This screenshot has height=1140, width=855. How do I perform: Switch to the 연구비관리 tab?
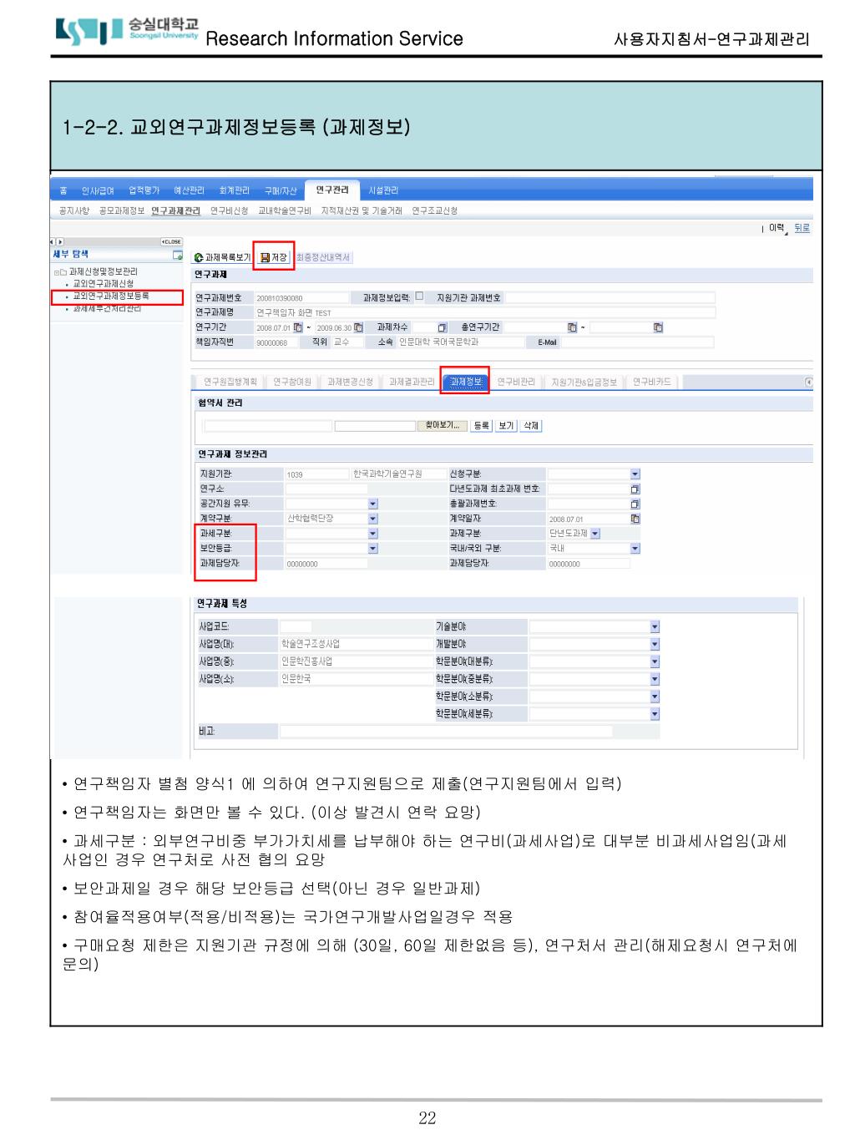(516, 382)
